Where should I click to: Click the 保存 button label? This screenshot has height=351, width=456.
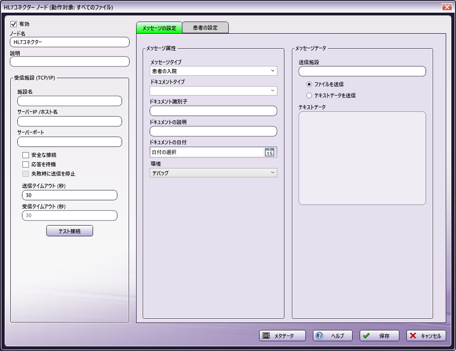[384, 336]
